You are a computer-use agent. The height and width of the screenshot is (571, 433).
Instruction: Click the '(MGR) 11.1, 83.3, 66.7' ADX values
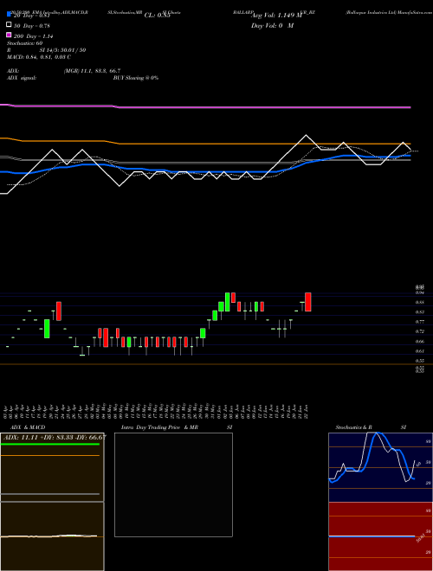92,71
